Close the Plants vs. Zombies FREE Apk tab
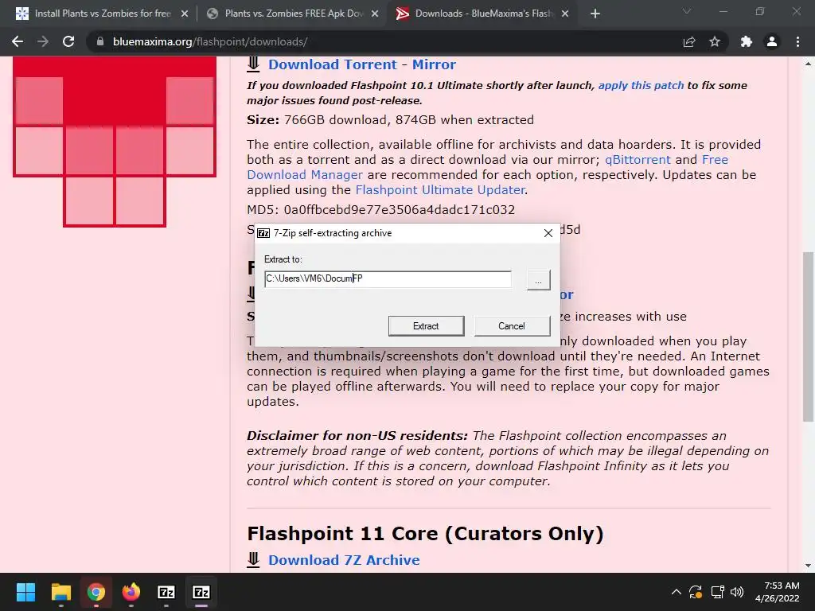 pyautogui.click(x=375, y=14)
